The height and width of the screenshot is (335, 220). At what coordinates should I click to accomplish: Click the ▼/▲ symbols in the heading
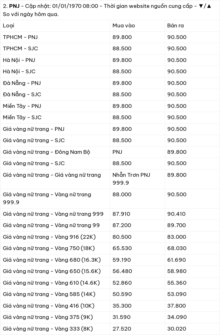click(x=205, y=6)
